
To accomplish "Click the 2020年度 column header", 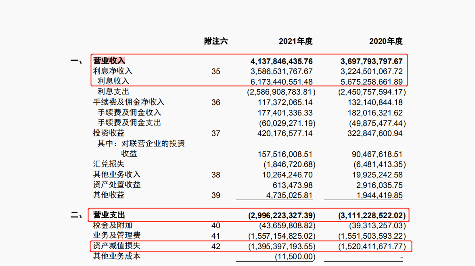I will pyautogui.click(x=386, y=41).
